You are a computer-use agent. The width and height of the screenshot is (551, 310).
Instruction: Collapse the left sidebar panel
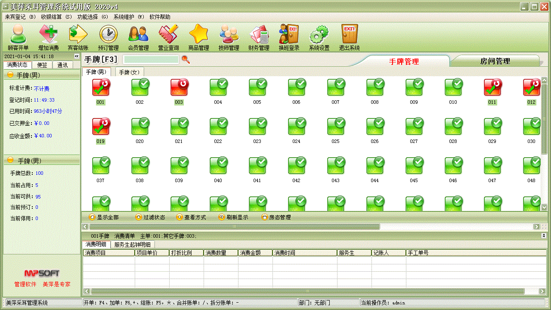click(77, 56)
